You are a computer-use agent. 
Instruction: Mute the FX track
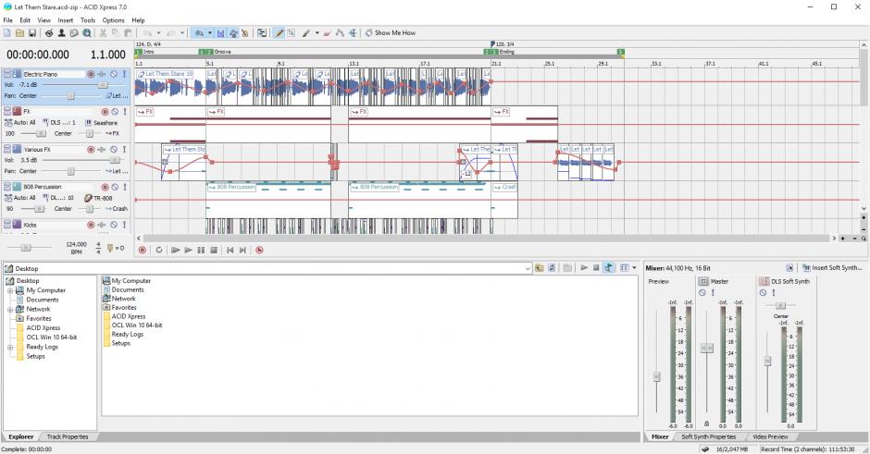[x=115, y=112]
